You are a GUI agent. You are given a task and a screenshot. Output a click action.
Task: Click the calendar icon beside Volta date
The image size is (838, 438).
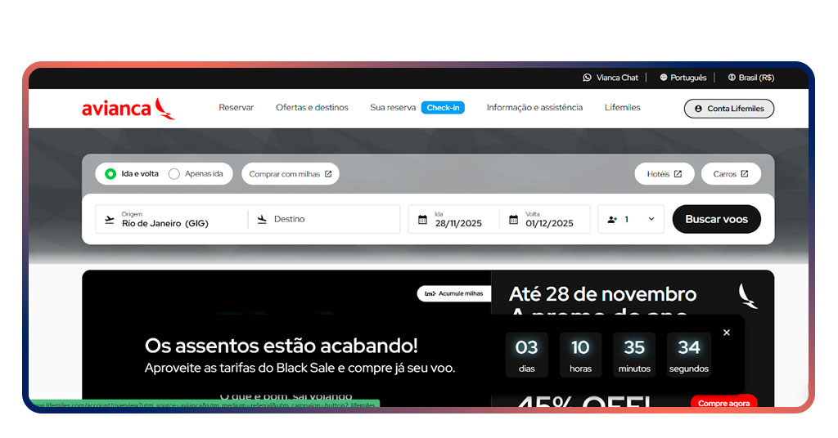[x=513, y=219]
